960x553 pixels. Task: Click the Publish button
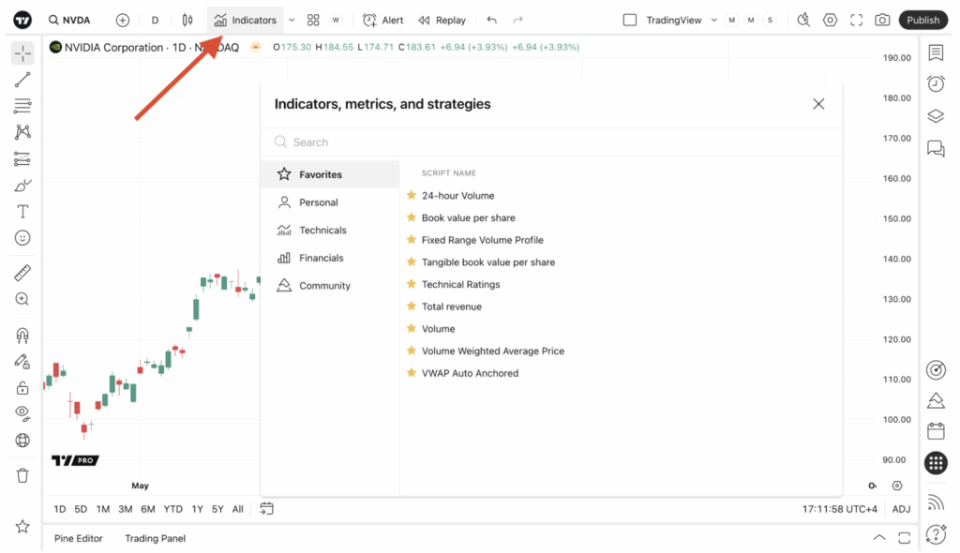[x=922, y=19]
